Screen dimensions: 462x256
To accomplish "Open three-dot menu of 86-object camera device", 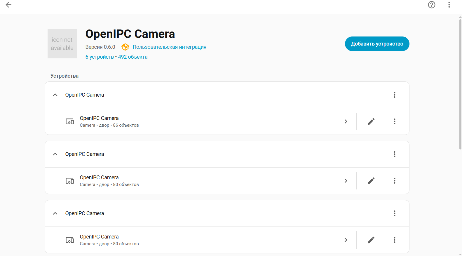I will [394, 121].
